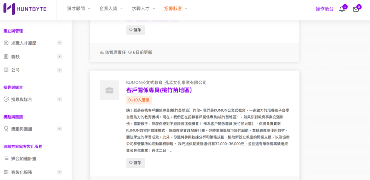Screen dimensions: 370x180
Task: Open the 獵才顧問 dropdown menu
Action: pyautogui.click(x=79, y=8)
